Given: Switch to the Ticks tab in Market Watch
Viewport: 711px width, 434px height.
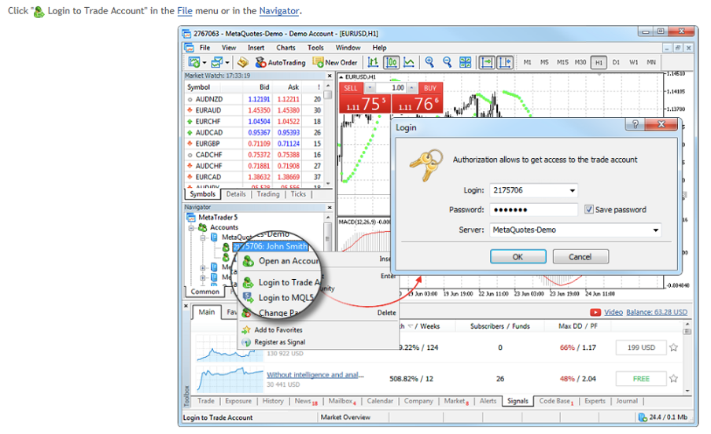Looking at the screenshot, I should (x=298, y=194).
